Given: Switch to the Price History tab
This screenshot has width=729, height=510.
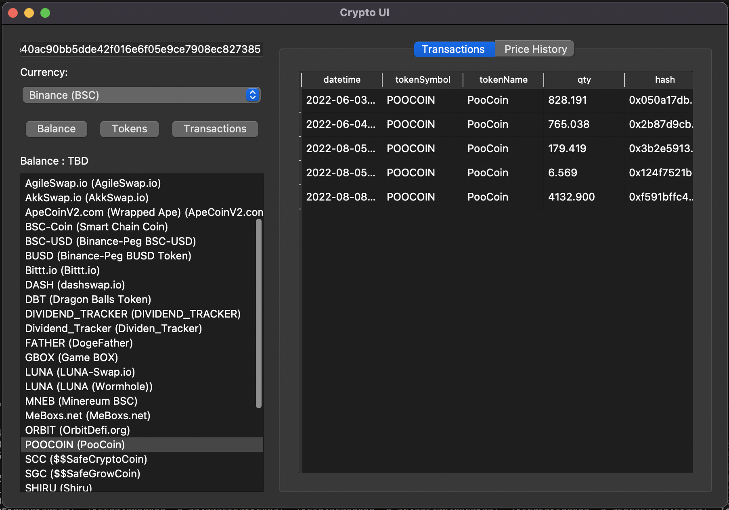Looking at the screenshot, I should [535, 49].
